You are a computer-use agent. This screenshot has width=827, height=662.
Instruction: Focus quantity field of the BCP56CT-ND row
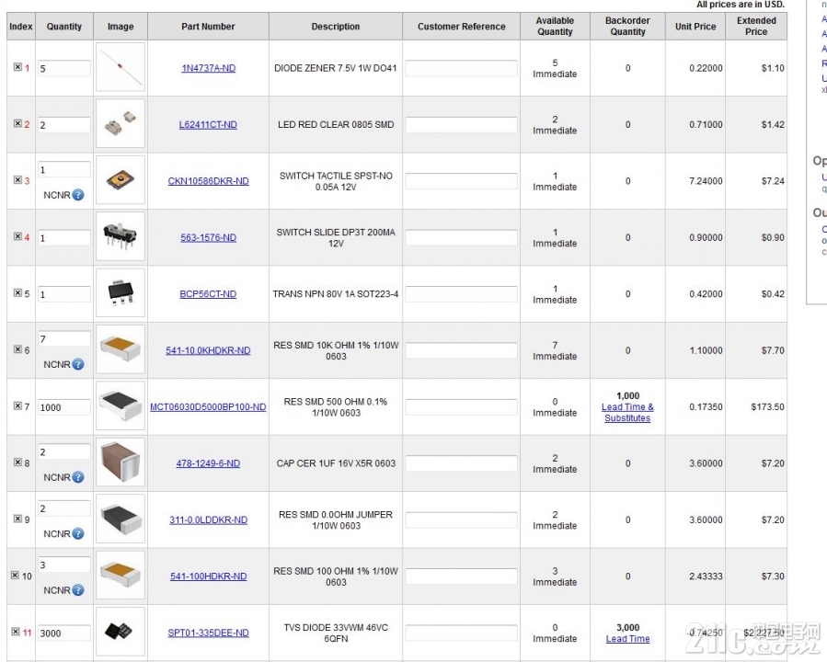coord(63,294)
